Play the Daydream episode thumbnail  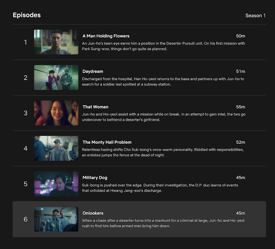coord(56,77)
